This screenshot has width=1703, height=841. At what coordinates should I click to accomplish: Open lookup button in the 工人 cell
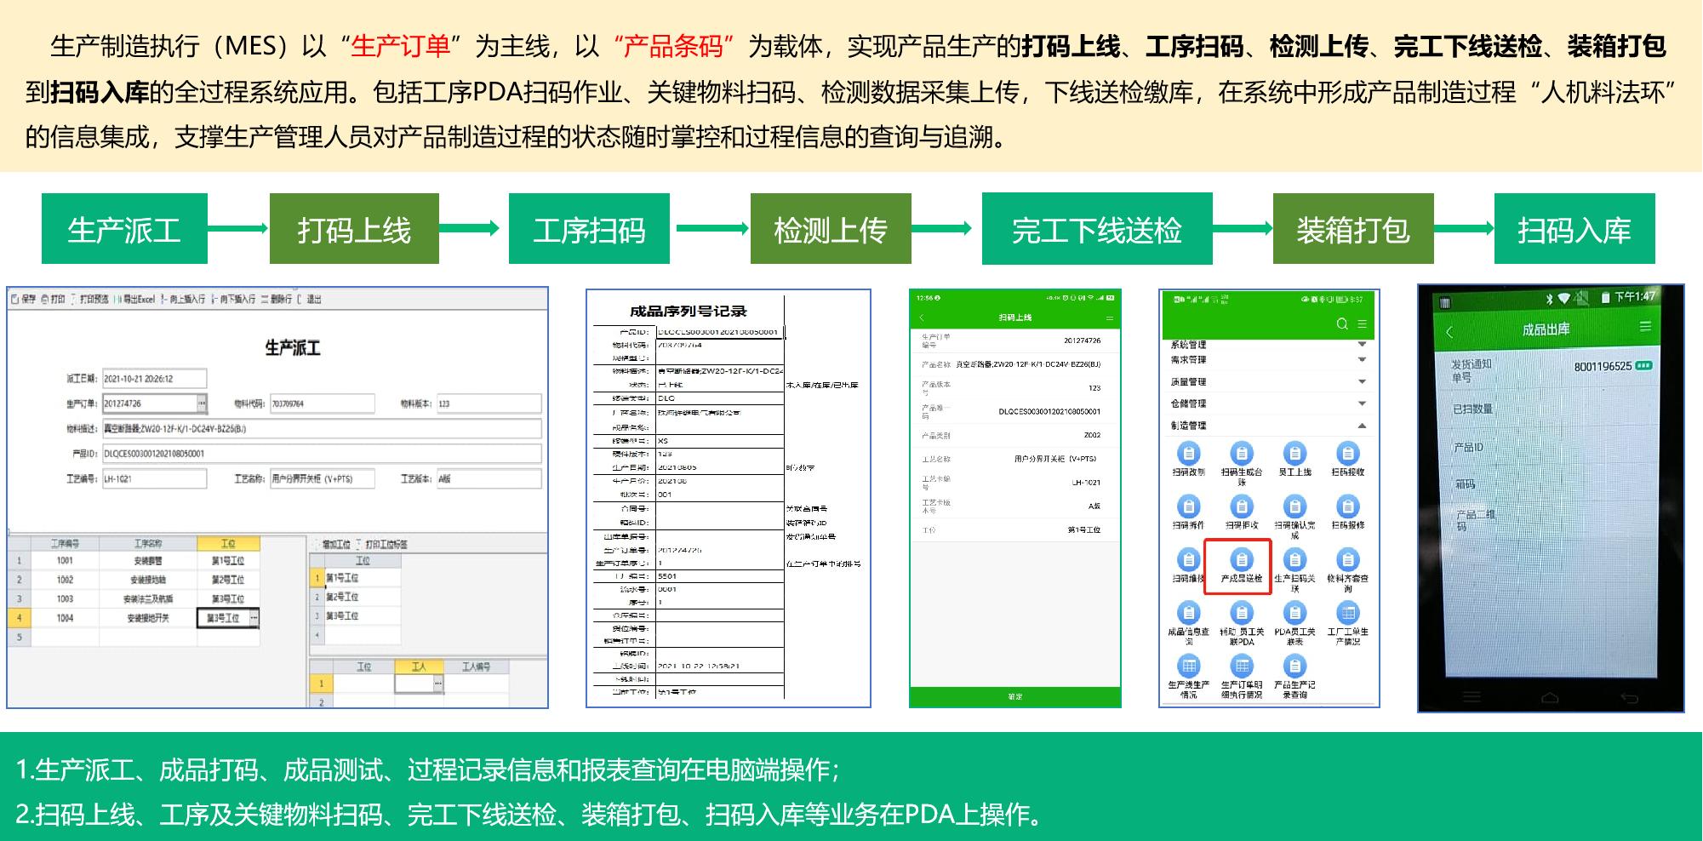(x=438, y=684)
